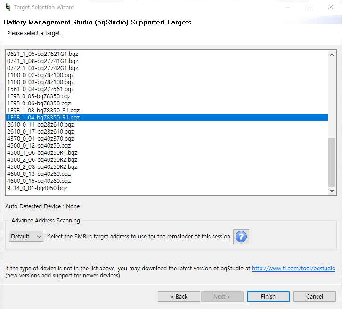Click the list scrollbar up arrow
342x309 pixels.
point(332,55)
